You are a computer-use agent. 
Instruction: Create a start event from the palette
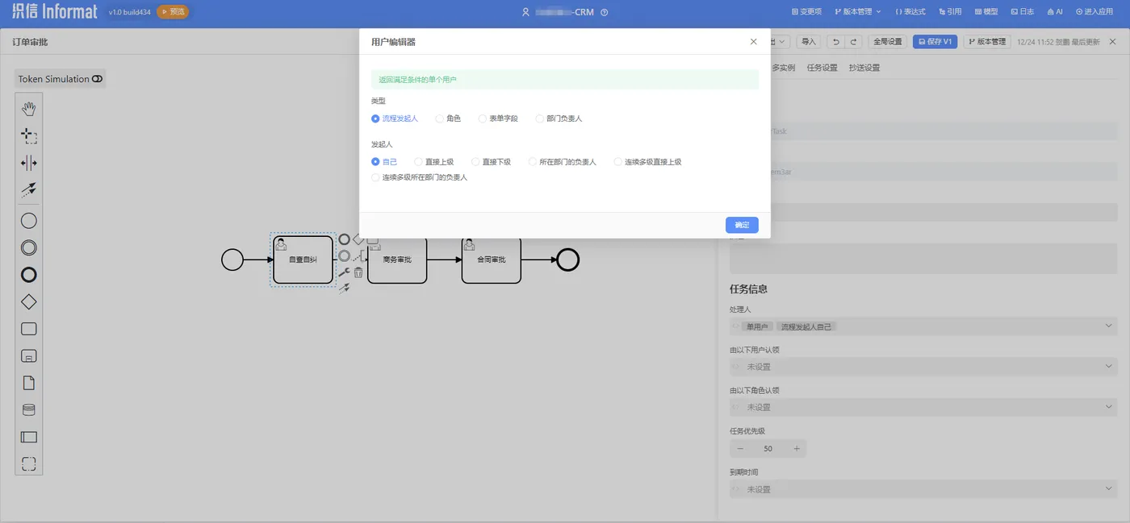29,221
